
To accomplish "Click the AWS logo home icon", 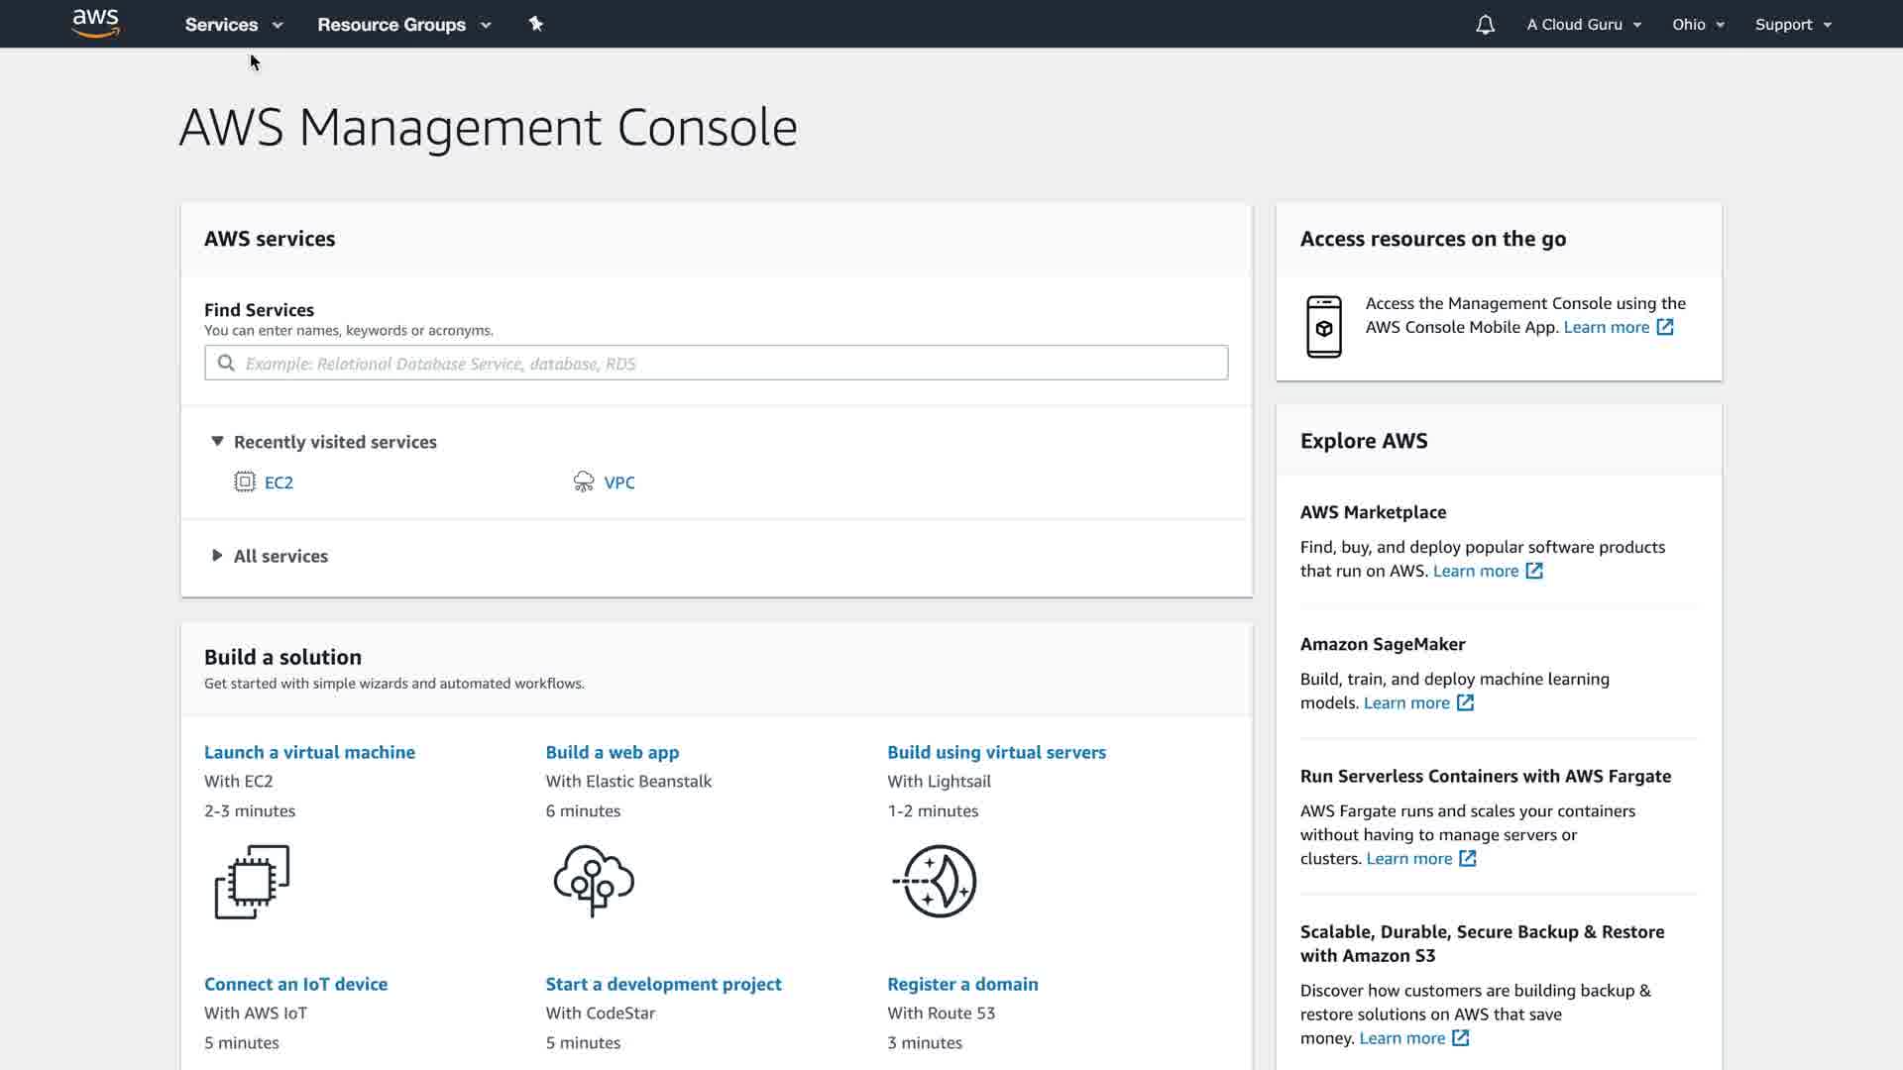I will 96,23.
